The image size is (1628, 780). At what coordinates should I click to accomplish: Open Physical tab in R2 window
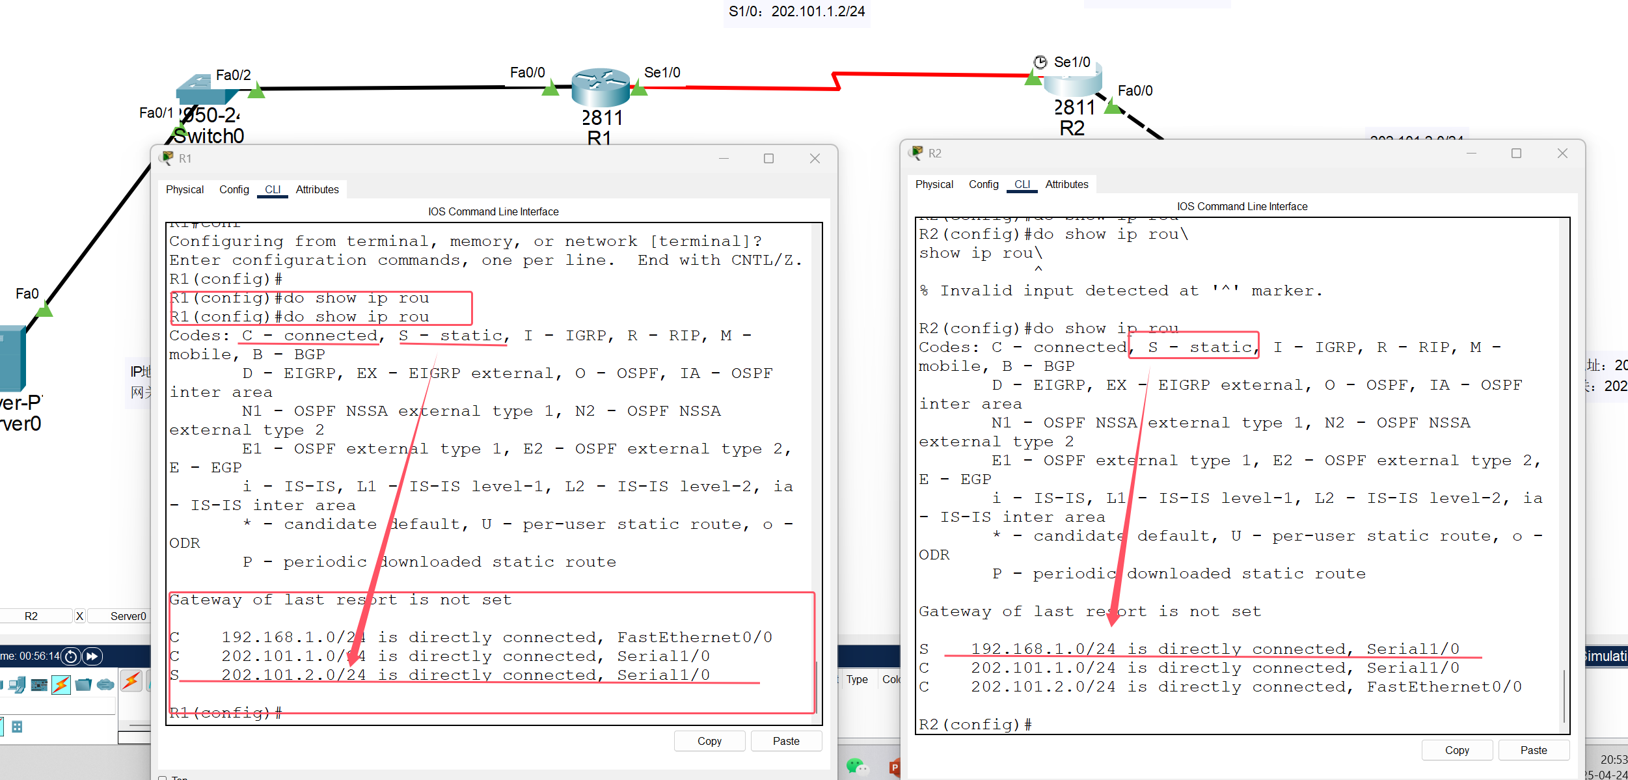[x=934, y=184]
